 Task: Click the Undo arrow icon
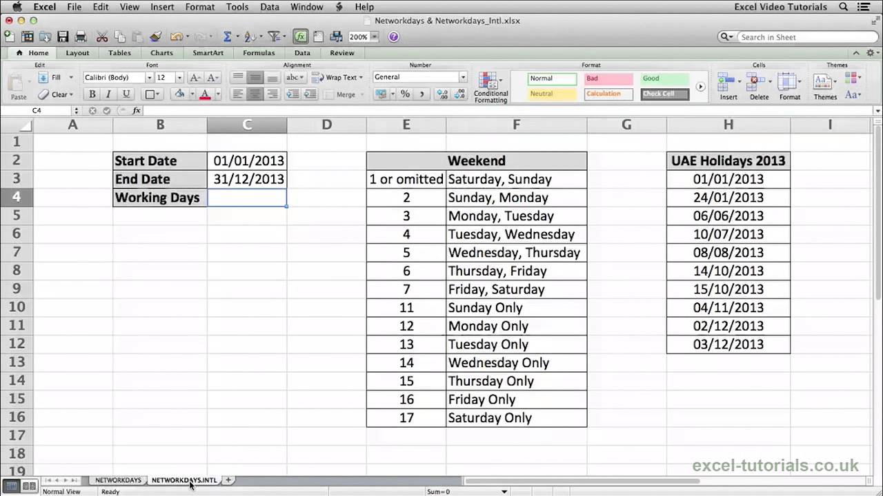coord(177,37)
